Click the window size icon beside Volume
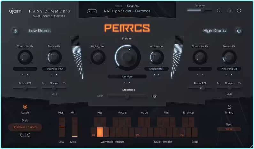Screen dimensions: 254x149 (x=219, y=11)
